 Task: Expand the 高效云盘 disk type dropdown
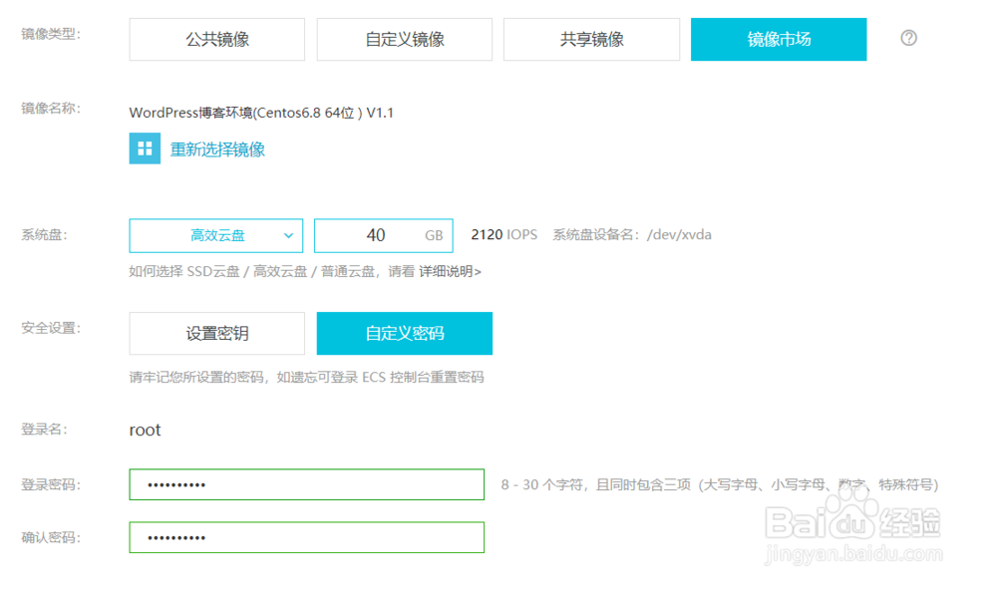[216, 236]
